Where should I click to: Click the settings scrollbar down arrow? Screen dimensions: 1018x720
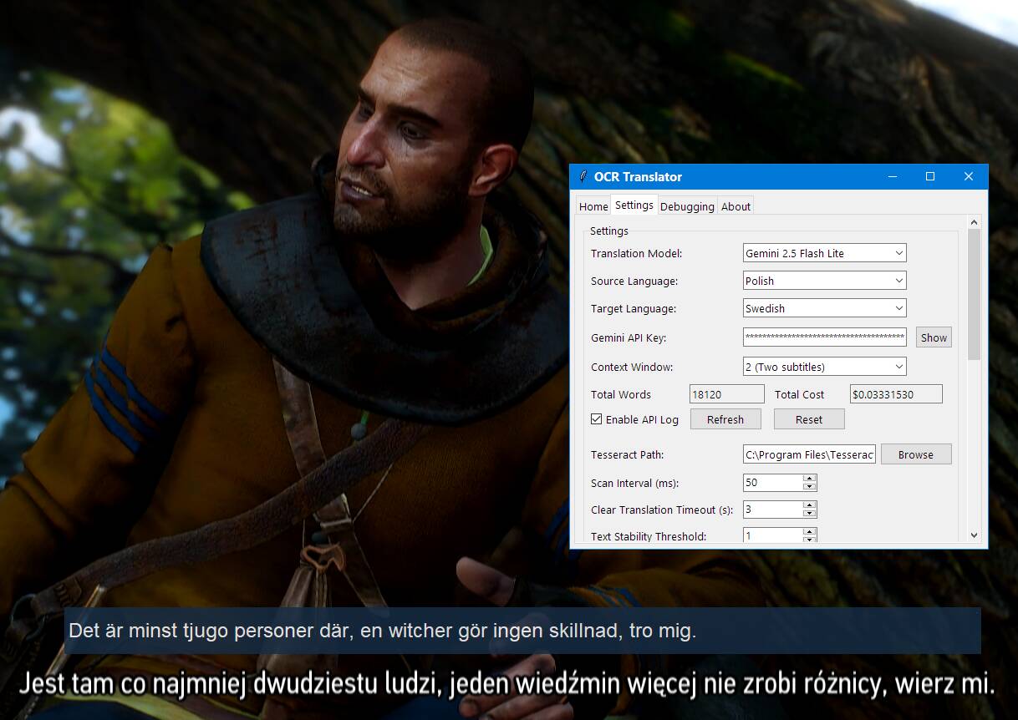tap(974, 535)
